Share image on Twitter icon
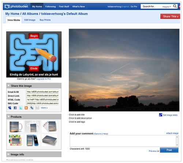 [x=21, y=108]
